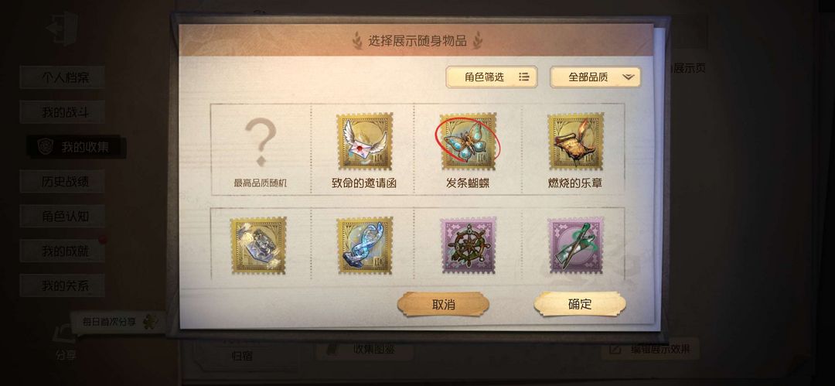Open the 我的战斗 tab

(x=63, y=112)
